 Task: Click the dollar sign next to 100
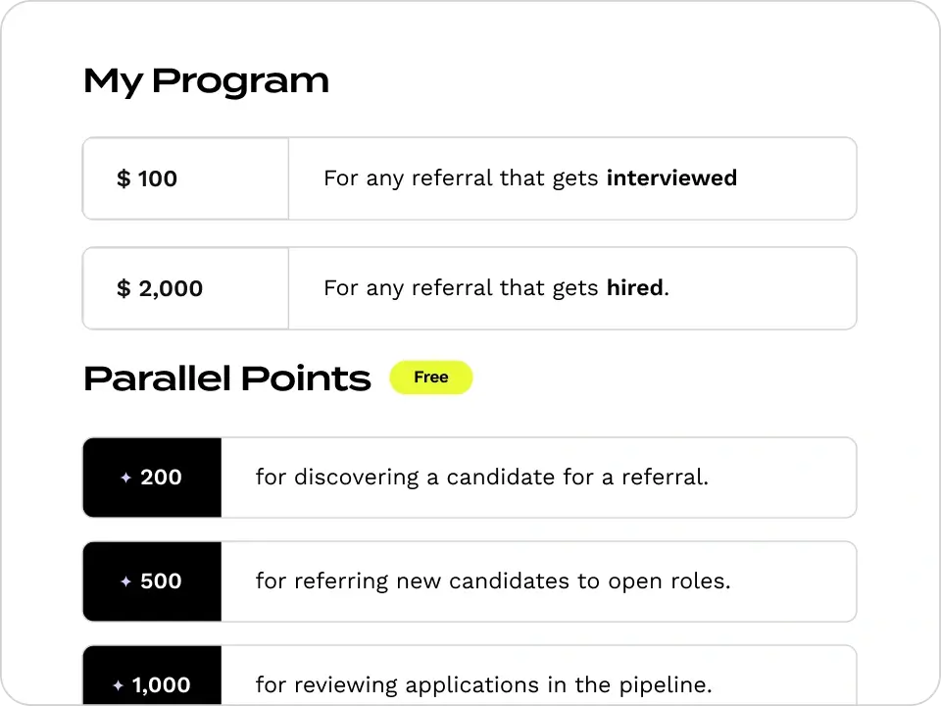[x=124, y=178]
